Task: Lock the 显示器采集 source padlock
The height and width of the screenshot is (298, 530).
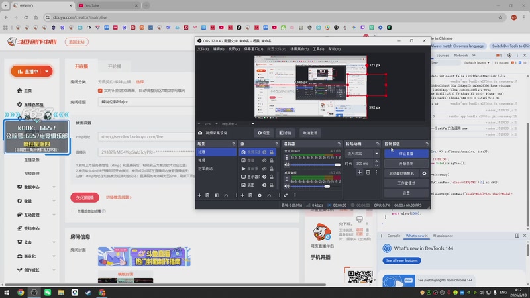Action: coord(272,177)
